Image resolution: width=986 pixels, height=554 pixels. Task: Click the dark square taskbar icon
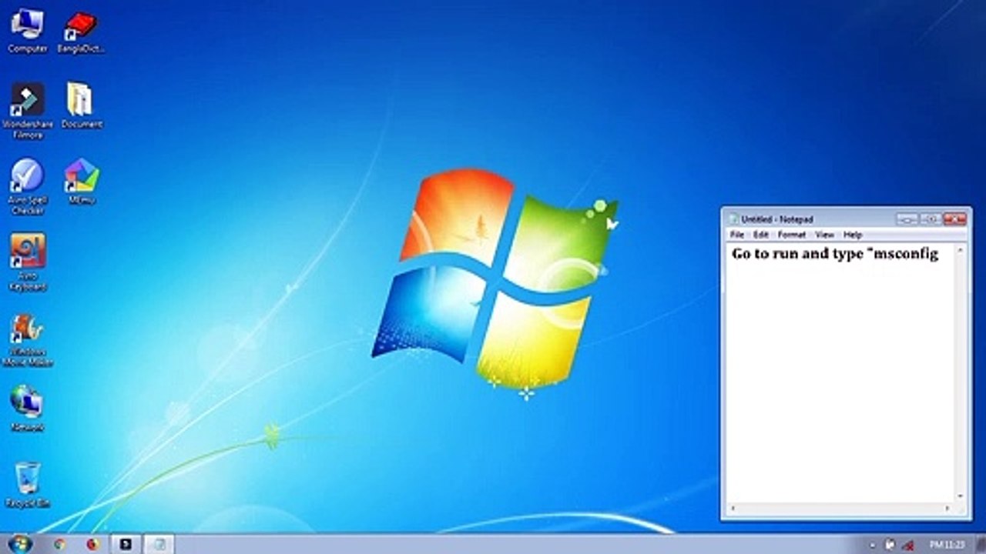[x=126, y=544]
